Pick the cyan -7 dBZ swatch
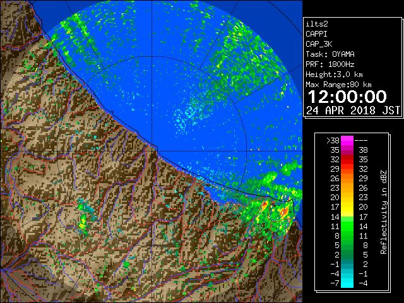The height and width of the screenshot is (303, 404). 347,283
